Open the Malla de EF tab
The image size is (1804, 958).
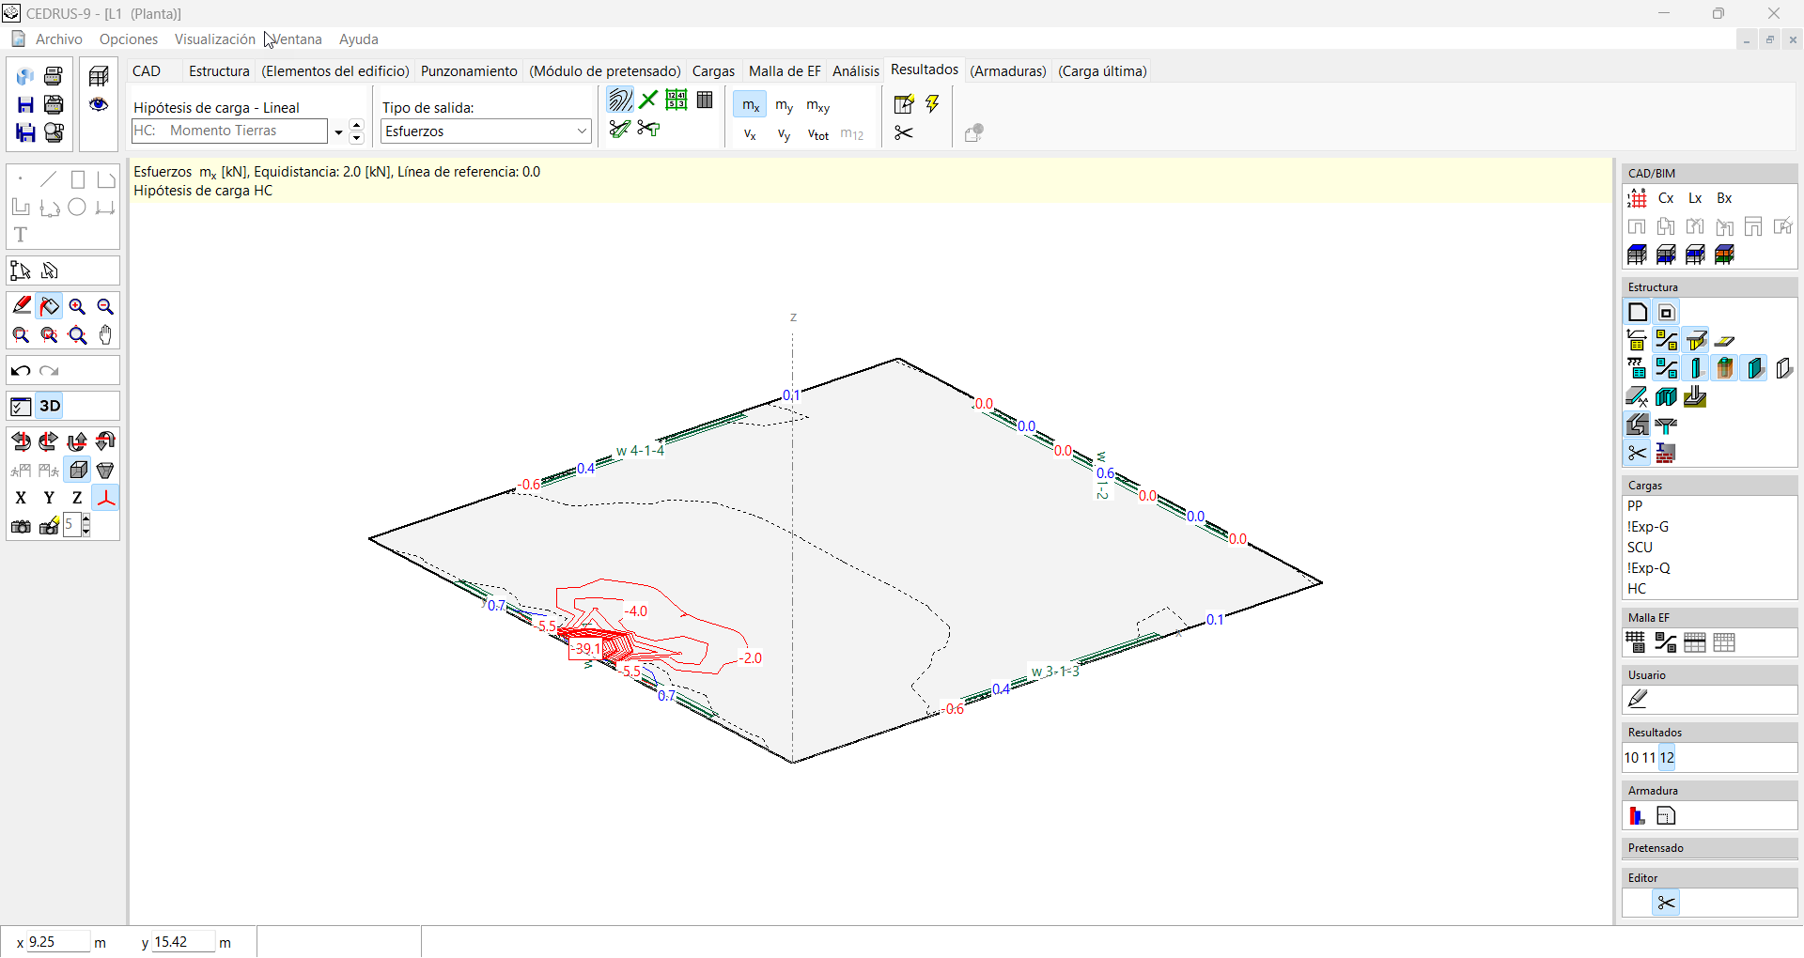(x=784, y=71)
